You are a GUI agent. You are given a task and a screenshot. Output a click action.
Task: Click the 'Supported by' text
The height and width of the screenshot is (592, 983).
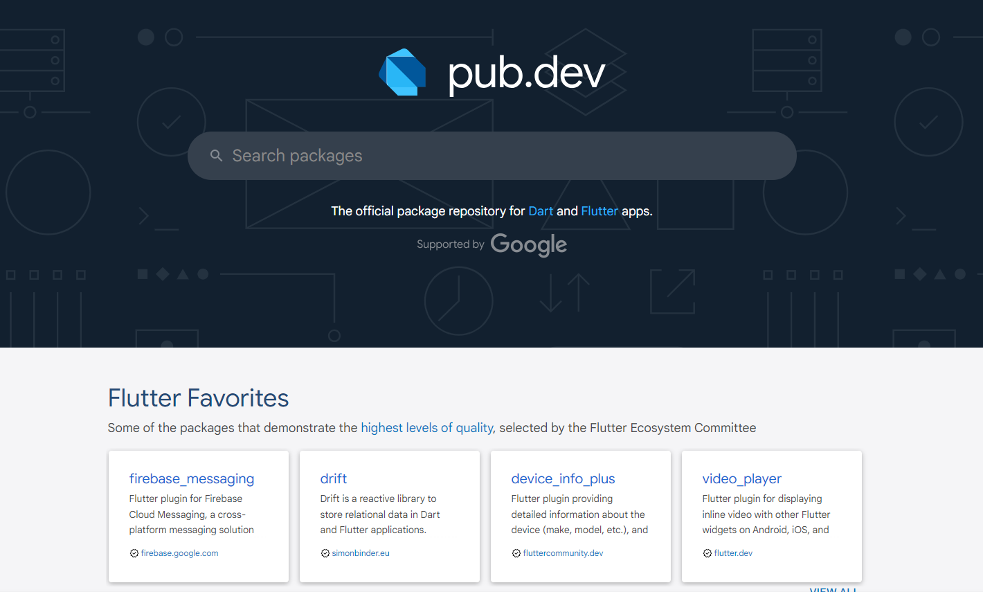pos(451,244)
